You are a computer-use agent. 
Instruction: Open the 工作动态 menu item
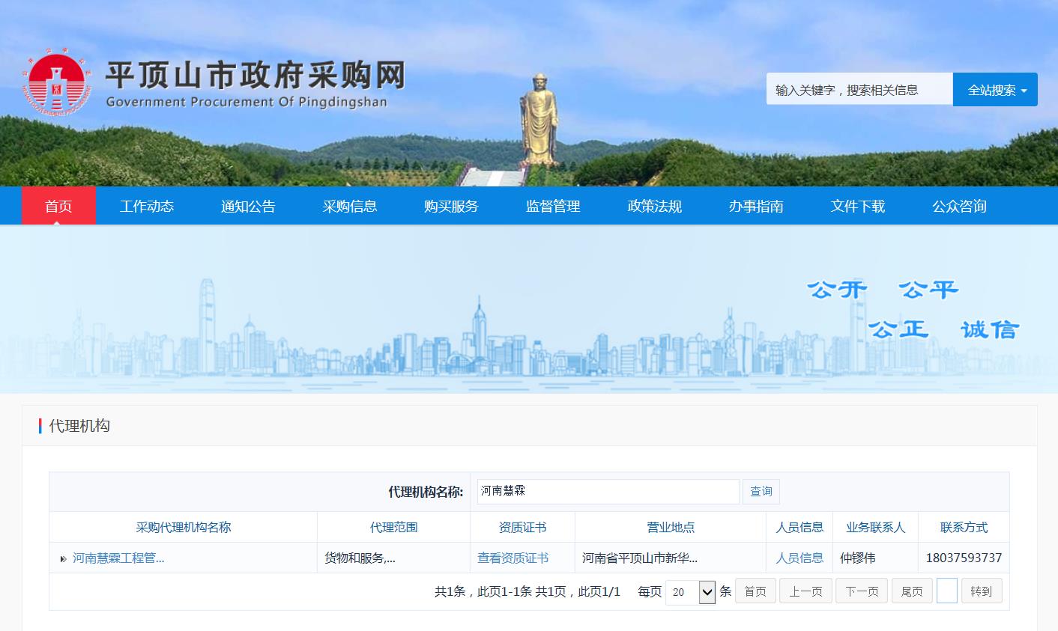[147, 207]
